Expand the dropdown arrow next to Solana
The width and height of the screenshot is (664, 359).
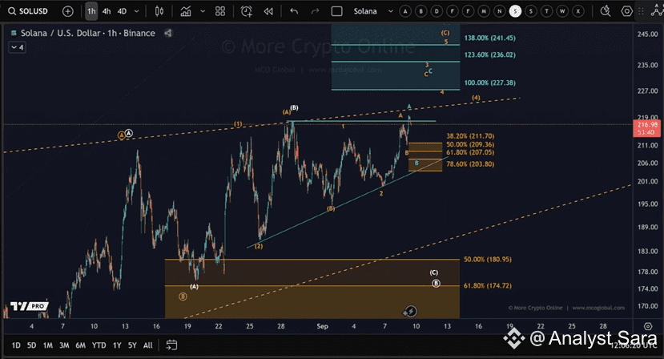click(x=390, y=11)
